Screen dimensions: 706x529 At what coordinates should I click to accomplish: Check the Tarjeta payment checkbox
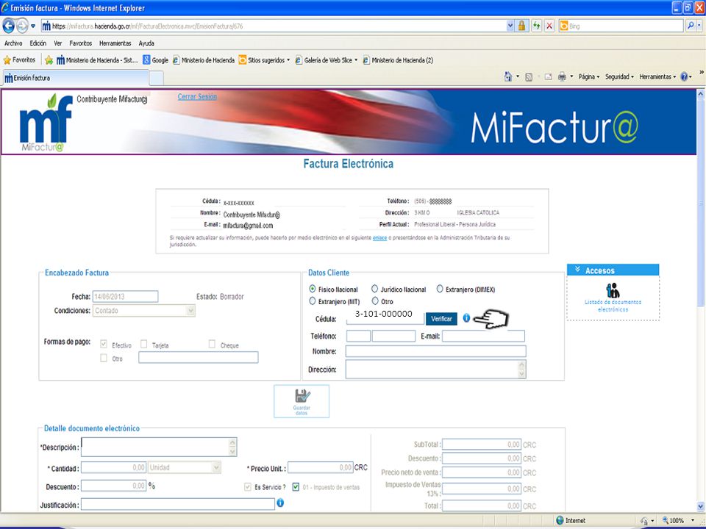click(x=143, y=345)
